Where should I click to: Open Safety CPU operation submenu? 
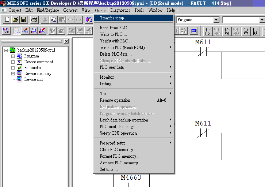point(134,133)
